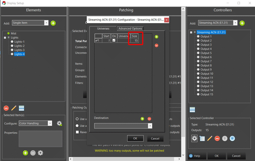Viewport: 255px width, 161px height.
Task: Click Patching vertical scrollbar up arrow
Action: pos(183,9)
